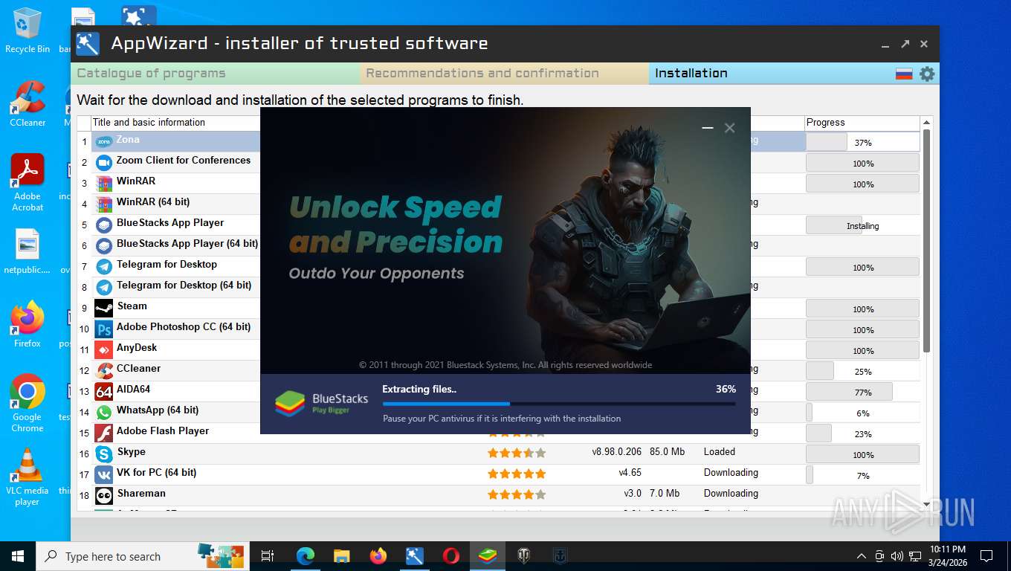Click the WhatsApp (64 bit) icon
This screenshot has height=571, width=1011.
(x=104, y=412)
